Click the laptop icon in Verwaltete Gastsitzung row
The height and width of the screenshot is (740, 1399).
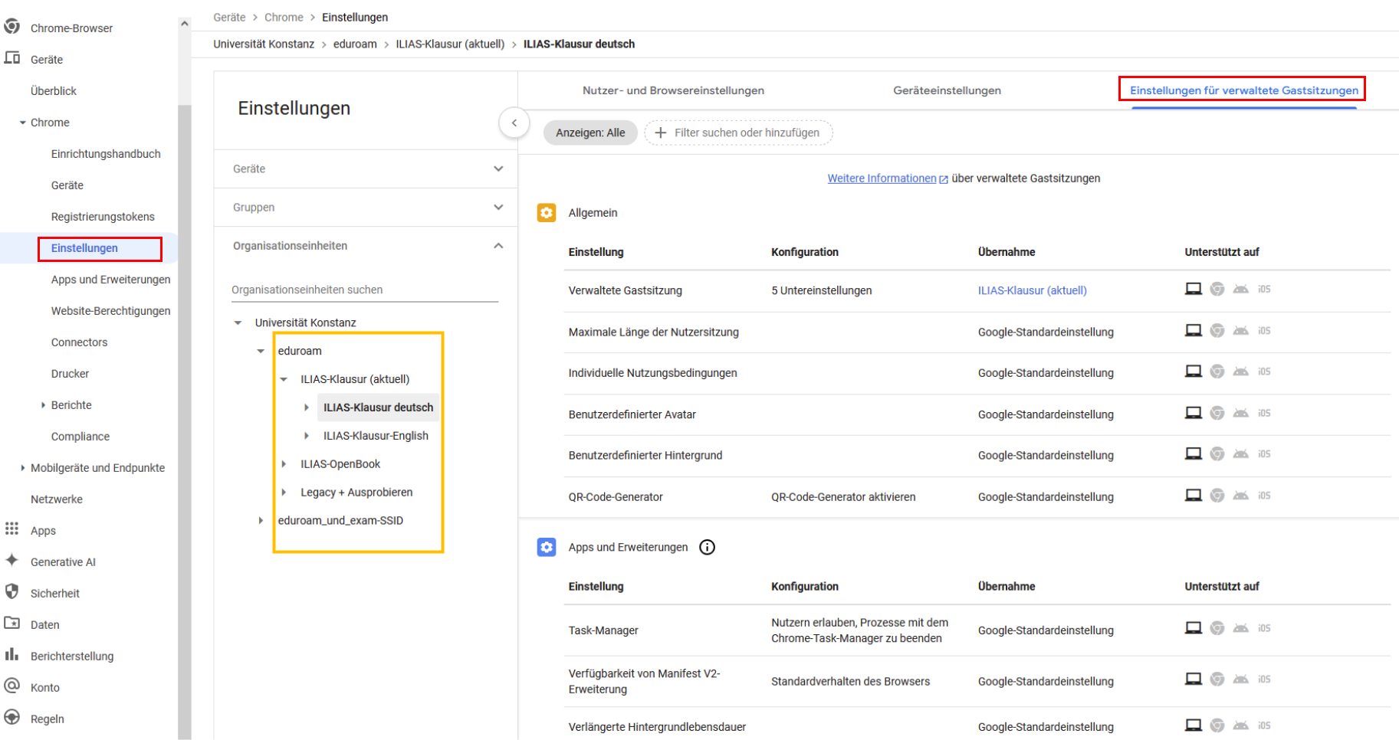pyautogui.click(x=1194, y=289)
